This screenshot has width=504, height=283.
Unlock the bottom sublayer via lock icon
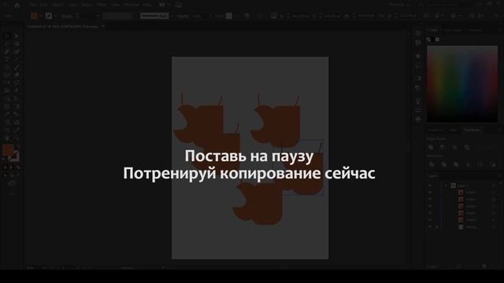(437, 227)
